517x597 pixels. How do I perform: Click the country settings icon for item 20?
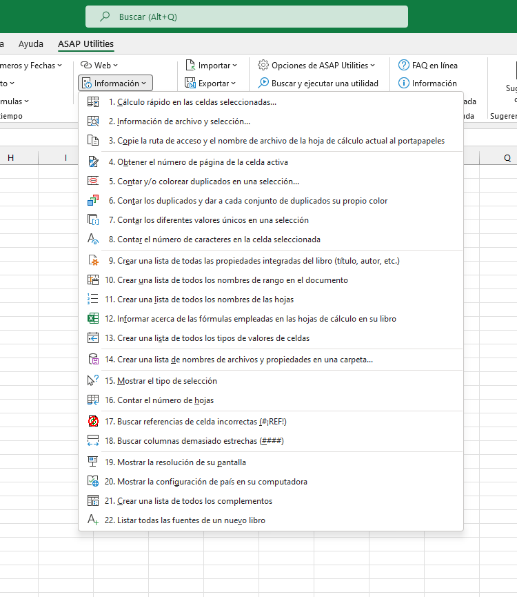tap(93, 482)
